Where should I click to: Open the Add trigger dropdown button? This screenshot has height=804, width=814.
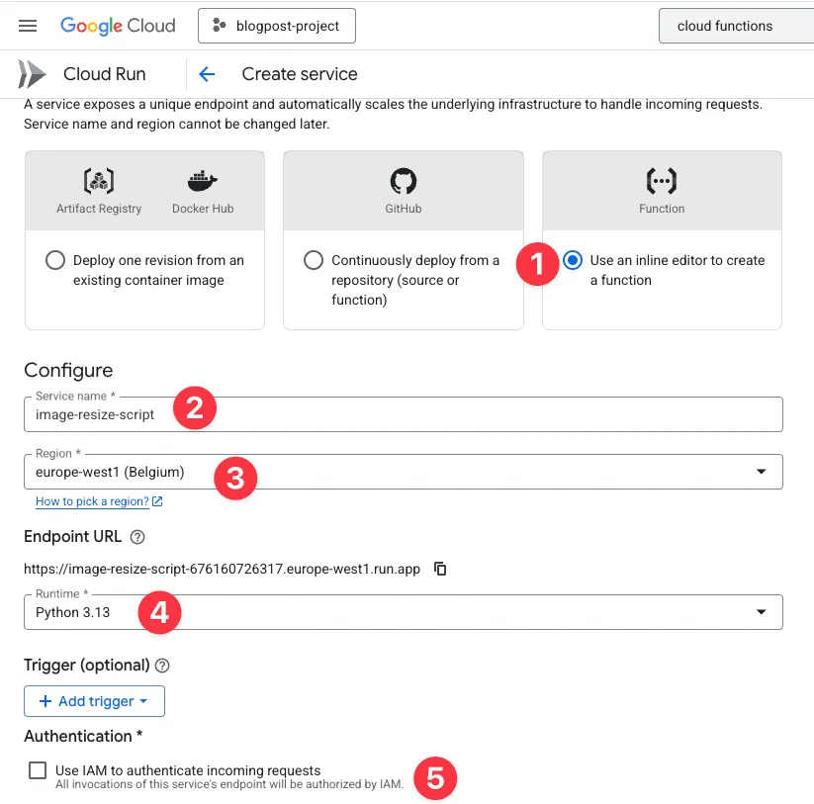tap(95, 701)
